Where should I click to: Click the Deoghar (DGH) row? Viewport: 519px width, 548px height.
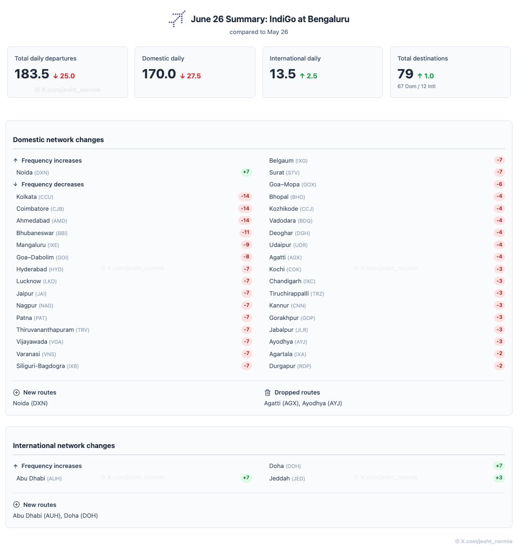tap(387, 233)
